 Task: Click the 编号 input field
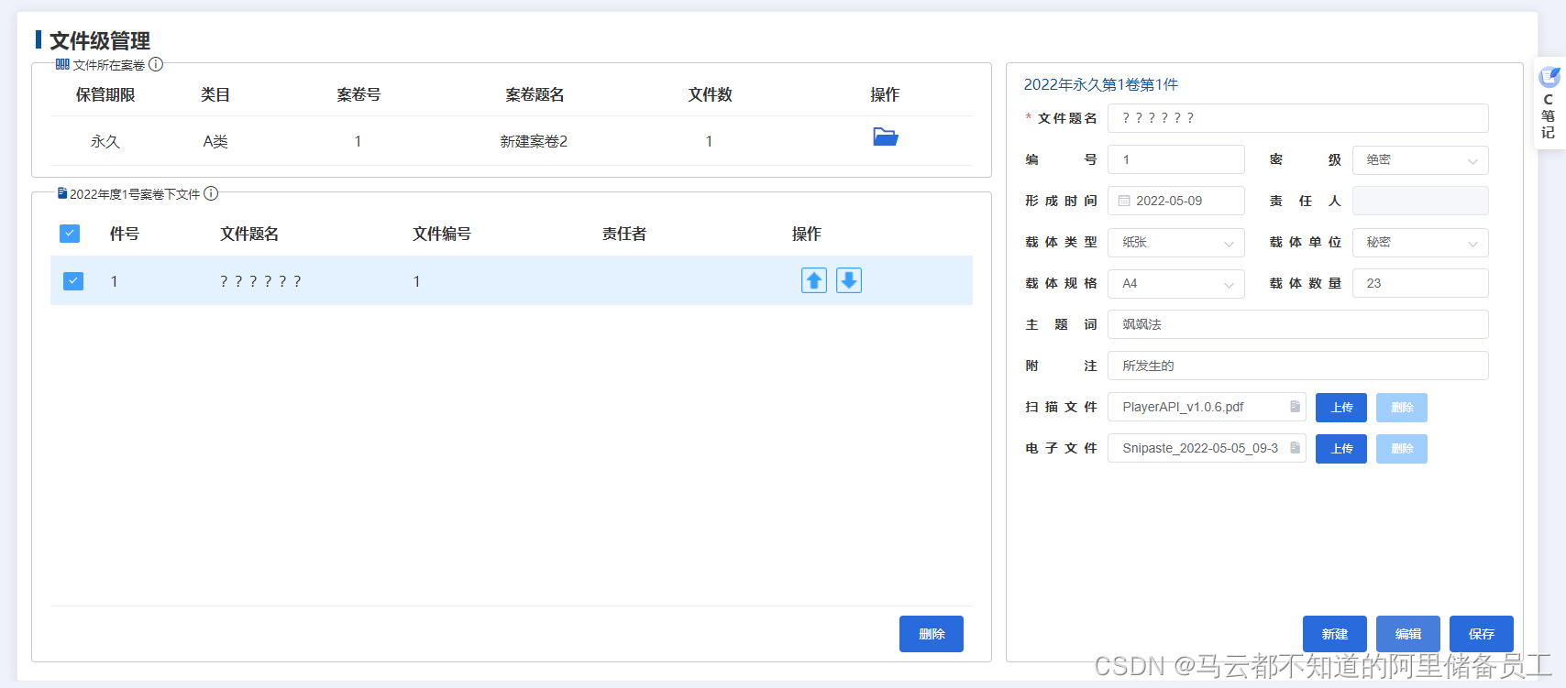coord(1176,159)
